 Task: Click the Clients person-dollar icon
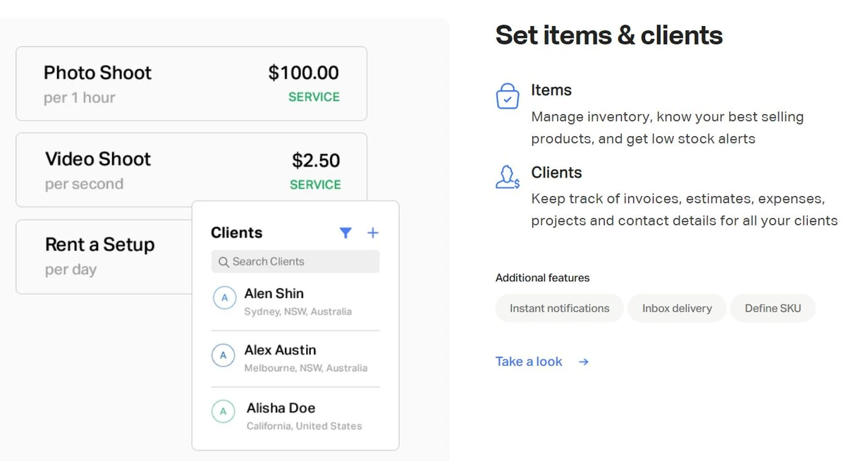click(x=508, y=178)
